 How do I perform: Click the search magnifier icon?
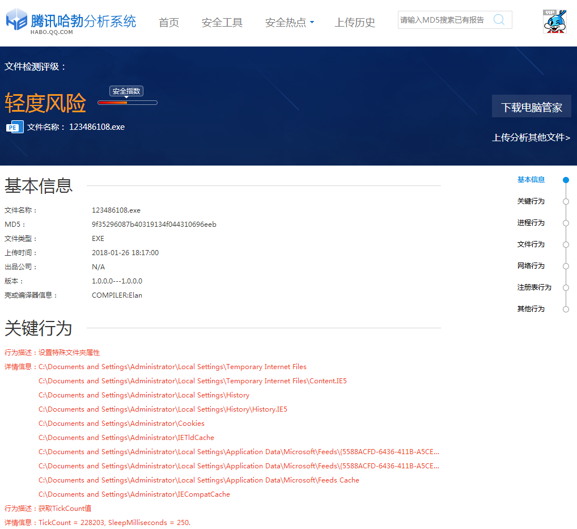click(x=499, y=19)
